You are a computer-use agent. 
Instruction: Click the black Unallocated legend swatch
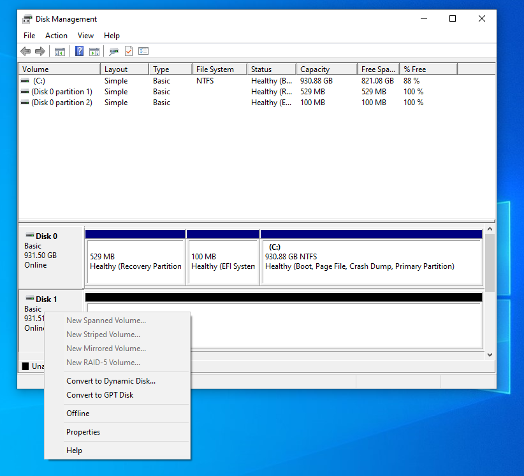(25, 366)
